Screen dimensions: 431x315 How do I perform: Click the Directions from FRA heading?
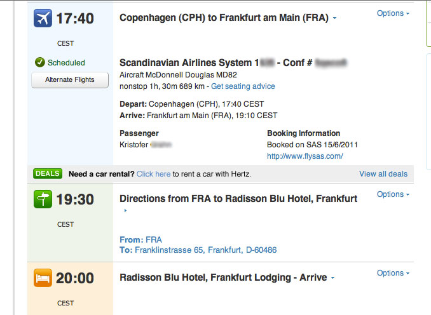coord(238,199)
